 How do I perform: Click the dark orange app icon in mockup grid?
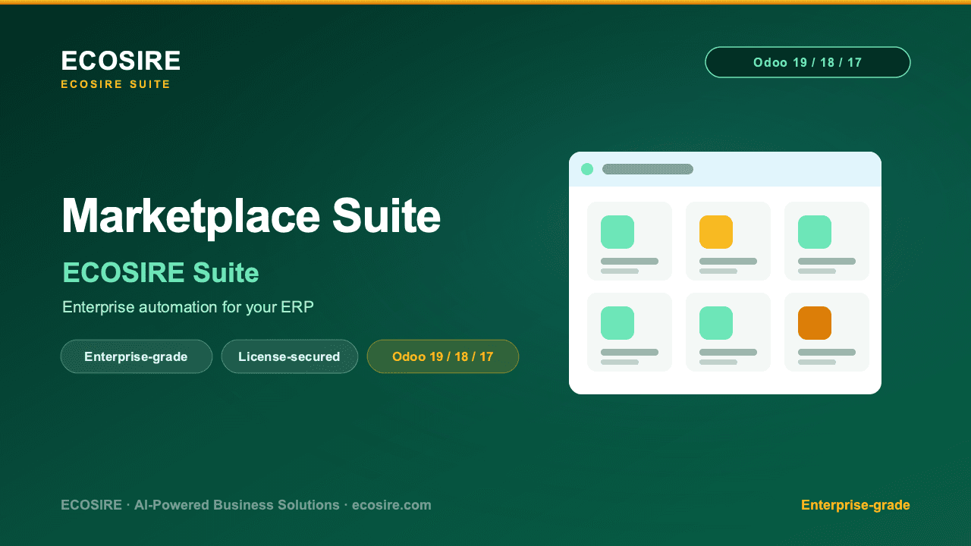point(815,323)
